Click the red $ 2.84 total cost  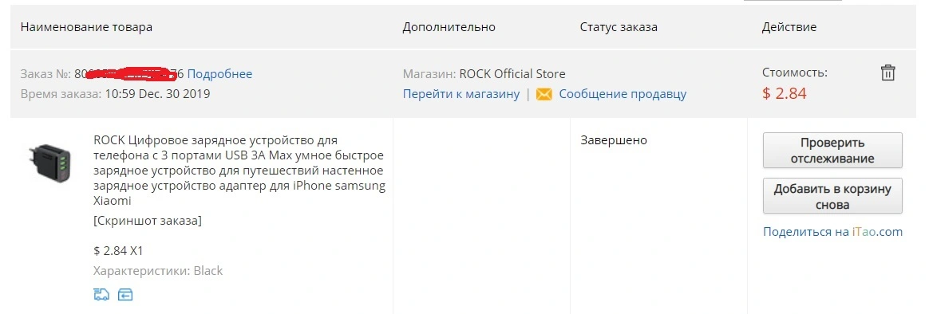click(x=785, y=93)
